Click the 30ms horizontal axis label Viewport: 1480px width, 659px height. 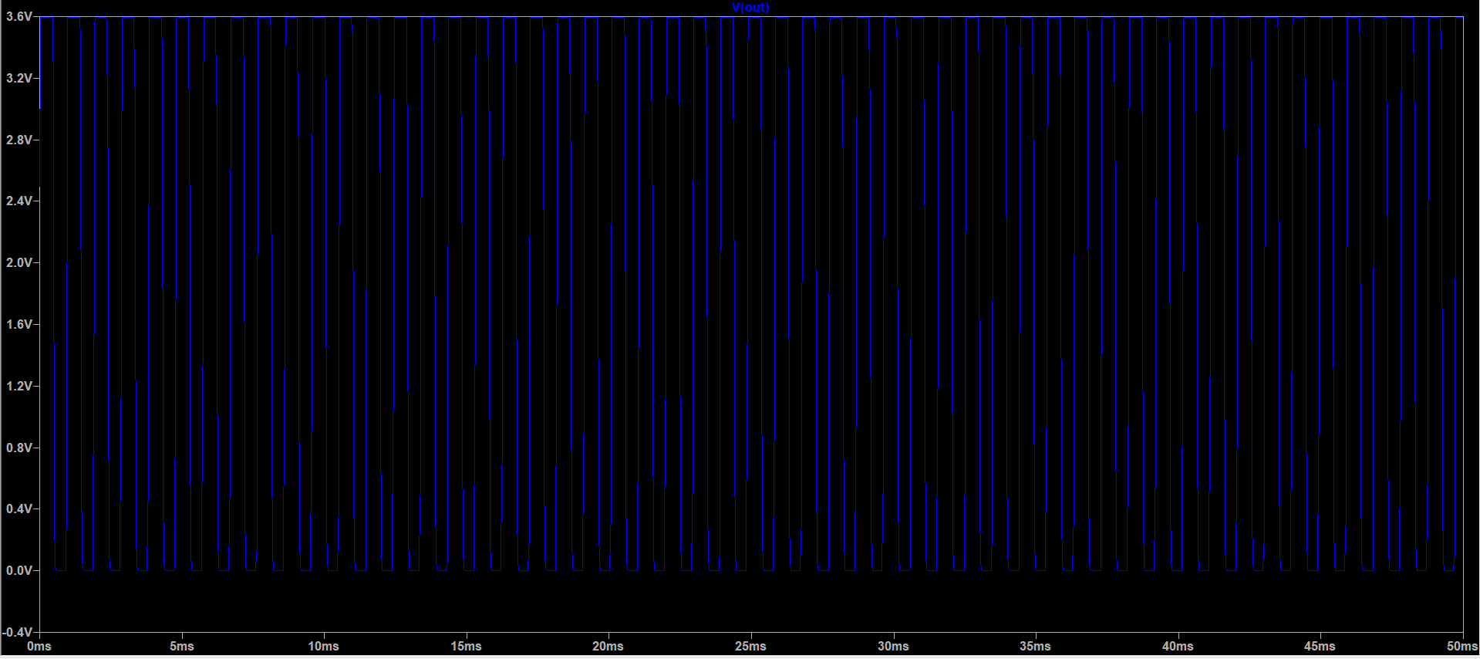pyautogui.click(x=893, y=647)
